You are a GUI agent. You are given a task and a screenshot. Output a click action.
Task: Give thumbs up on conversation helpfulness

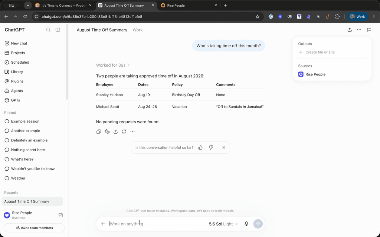[x=200, y=147]
